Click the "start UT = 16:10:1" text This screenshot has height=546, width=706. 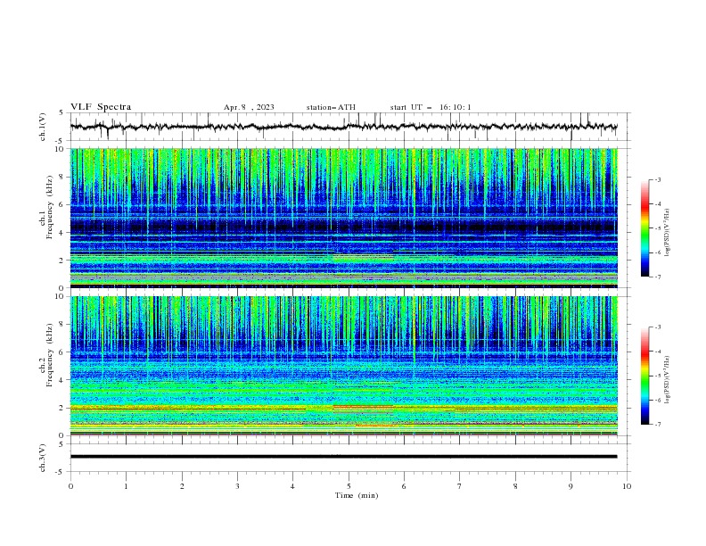(431, 107)
